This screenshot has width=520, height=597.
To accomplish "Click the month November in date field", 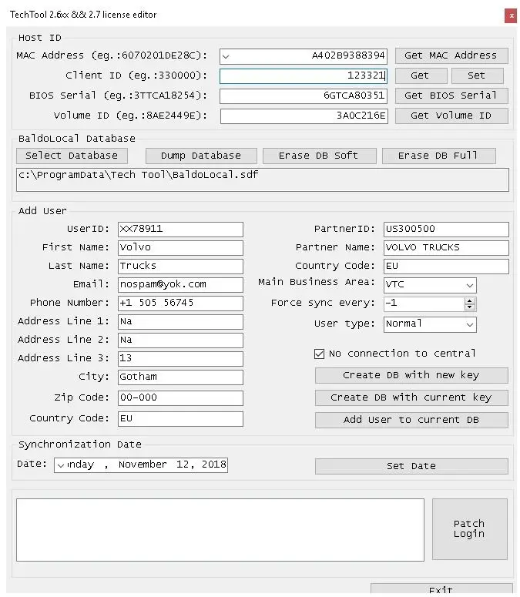I will pos(143,465).
